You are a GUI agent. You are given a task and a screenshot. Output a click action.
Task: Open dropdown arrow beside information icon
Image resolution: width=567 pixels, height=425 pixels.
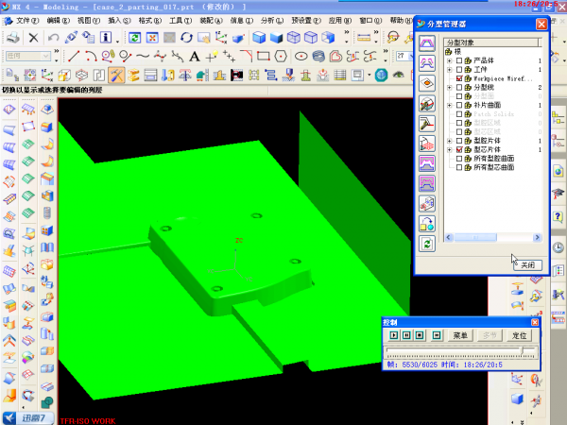[x=117, y=42]
